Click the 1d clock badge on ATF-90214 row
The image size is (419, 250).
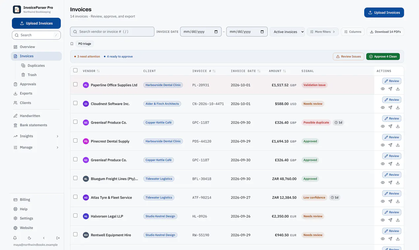tap(335, 197)
